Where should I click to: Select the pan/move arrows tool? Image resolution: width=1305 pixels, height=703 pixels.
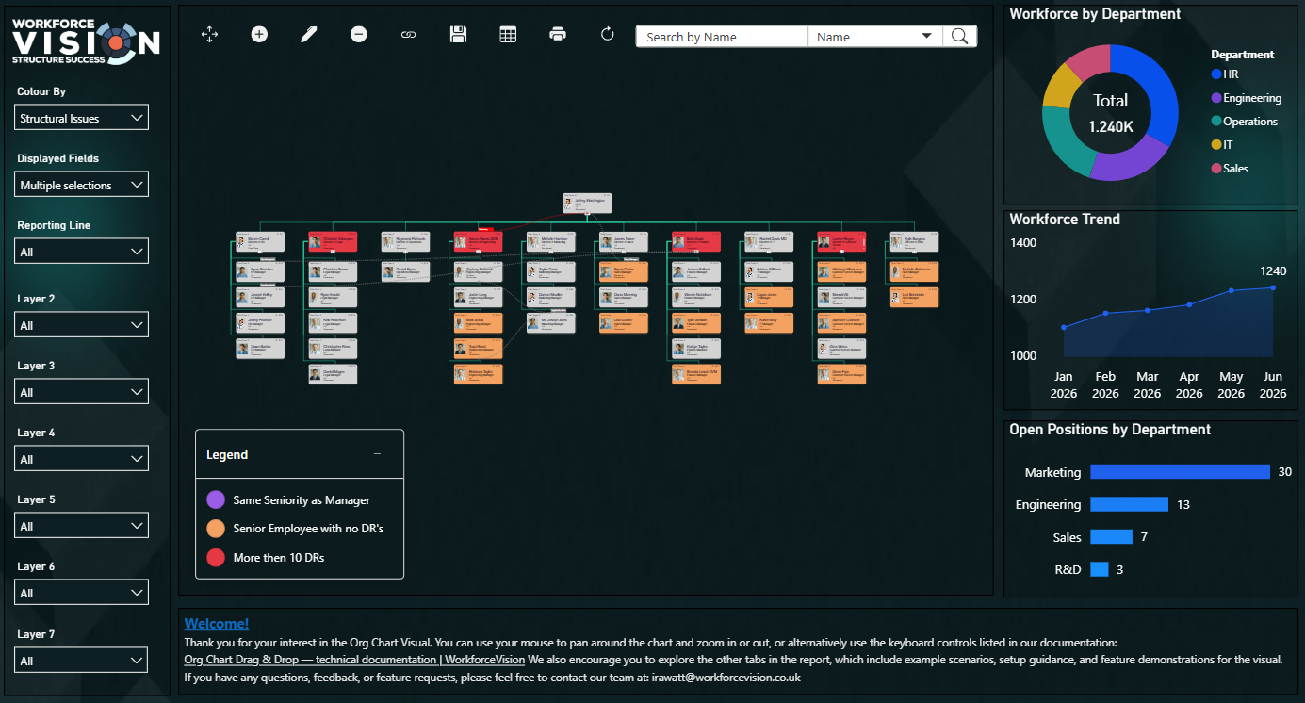click(209, 34)
